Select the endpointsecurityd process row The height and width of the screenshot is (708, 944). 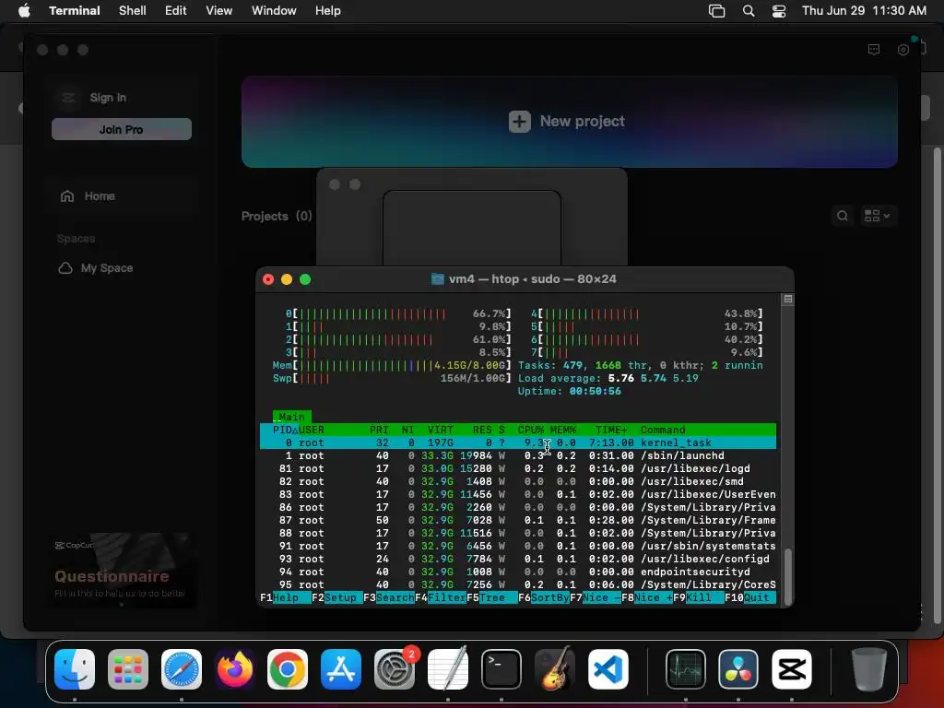pos(518,572)
